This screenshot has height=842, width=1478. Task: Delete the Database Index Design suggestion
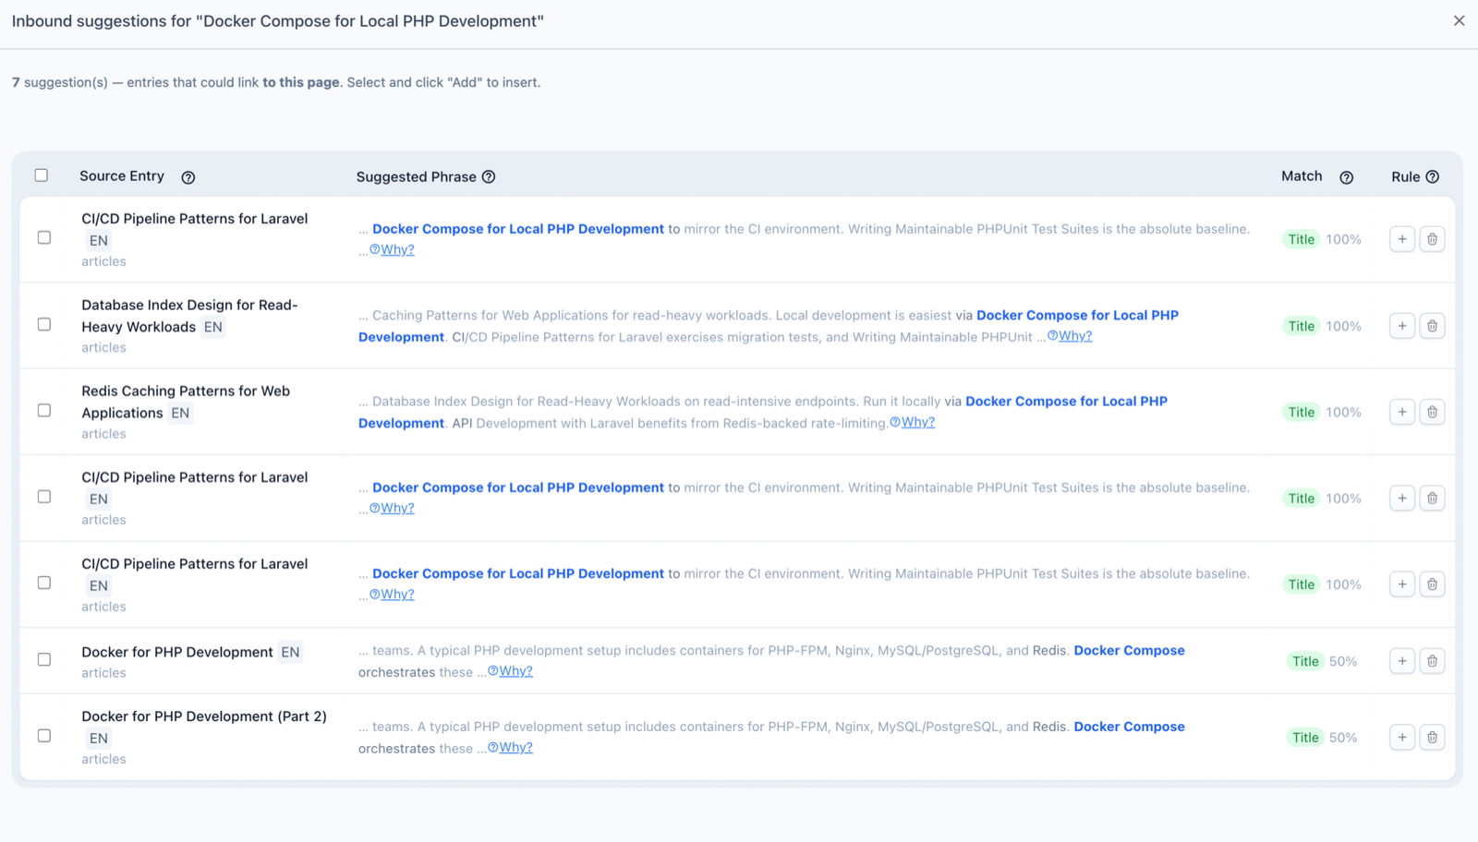(x=1432, y=326)
